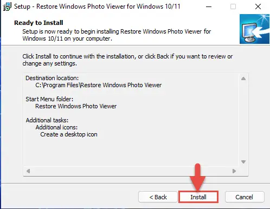Click the setup installer icon in title bar
This screenshot has width=270, height=209.
click(x=7, y=6)
